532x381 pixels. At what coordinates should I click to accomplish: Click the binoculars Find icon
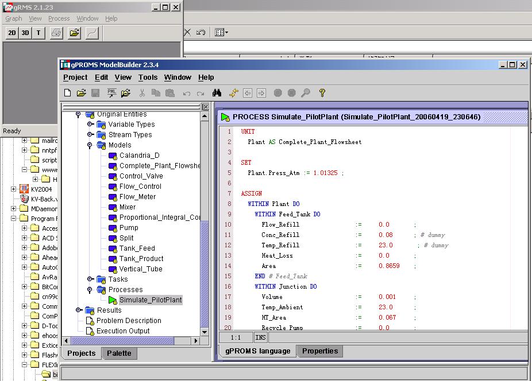(217, 93)
